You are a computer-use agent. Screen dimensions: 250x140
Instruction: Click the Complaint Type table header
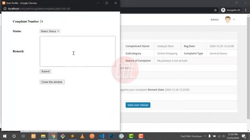click(193, 54)
